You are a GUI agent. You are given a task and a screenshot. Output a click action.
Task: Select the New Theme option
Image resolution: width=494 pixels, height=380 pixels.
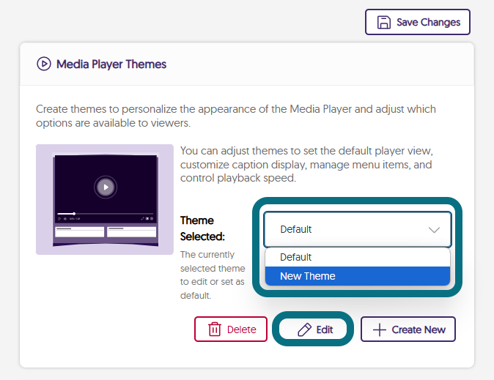[x=357, y=276]
